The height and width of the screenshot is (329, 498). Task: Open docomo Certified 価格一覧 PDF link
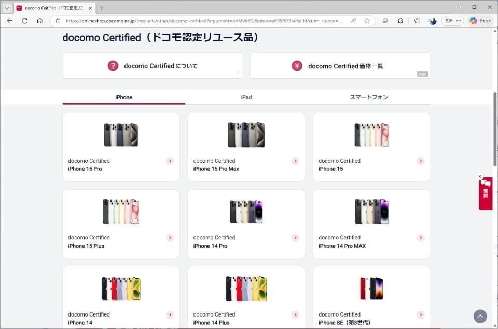[x=340, y=66]
